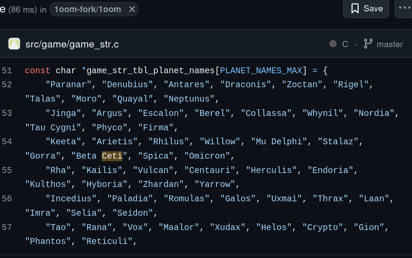Click the game_str_tbl_planet_names identifier

150,70
